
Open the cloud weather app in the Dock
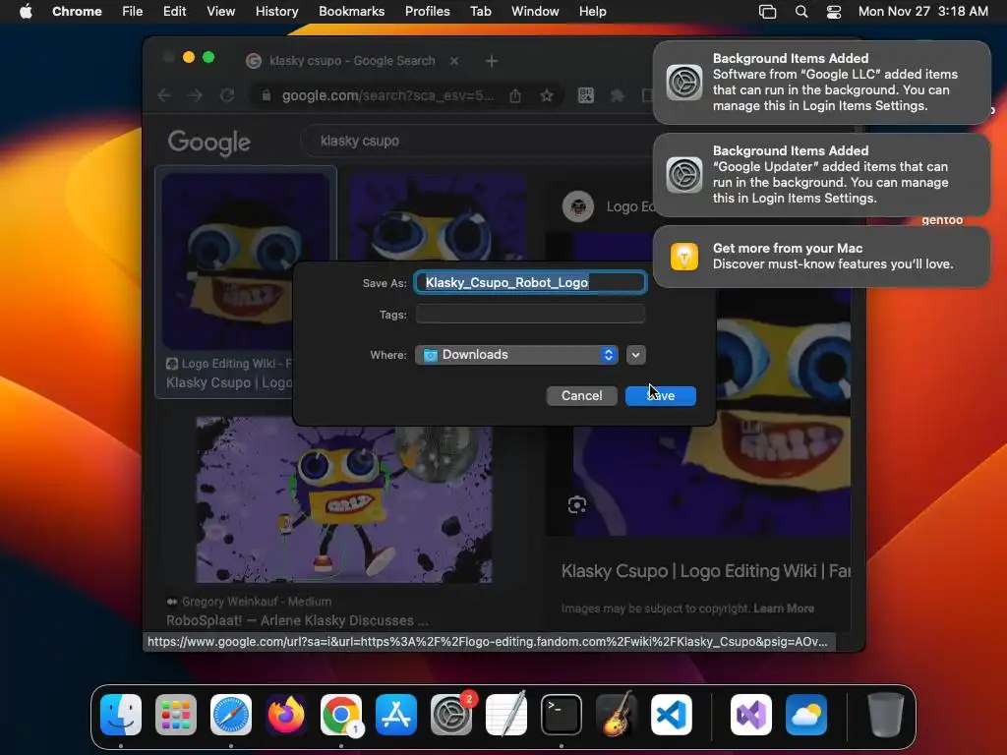pyautogui.click(x=806, y=714)
